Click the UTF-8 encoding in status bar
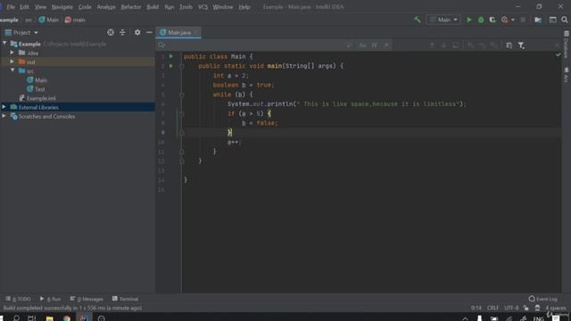571x321 pixels. [x=511, y=308]
